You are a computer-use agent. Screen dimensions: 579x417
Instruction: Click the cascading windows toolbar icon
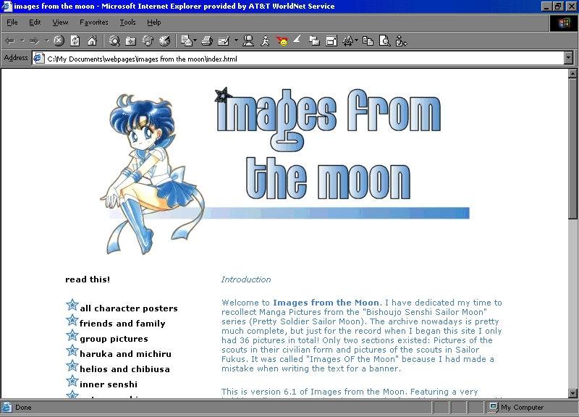click(x=314, y=41)
